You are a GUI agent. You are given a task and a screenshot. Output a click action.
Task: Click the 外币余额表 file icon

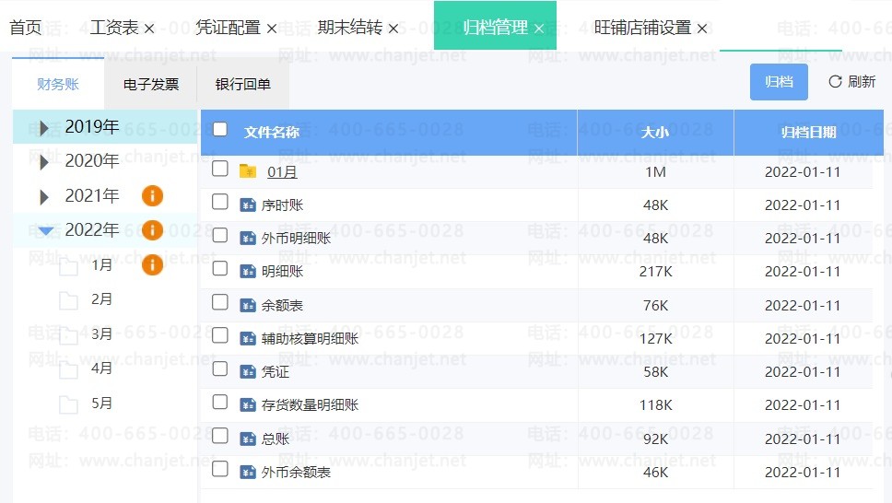[x=248, y=472]
